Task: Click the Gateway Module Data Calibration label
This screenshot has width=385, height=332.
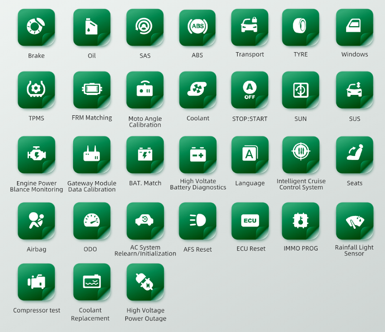Action: pos(92,186)
